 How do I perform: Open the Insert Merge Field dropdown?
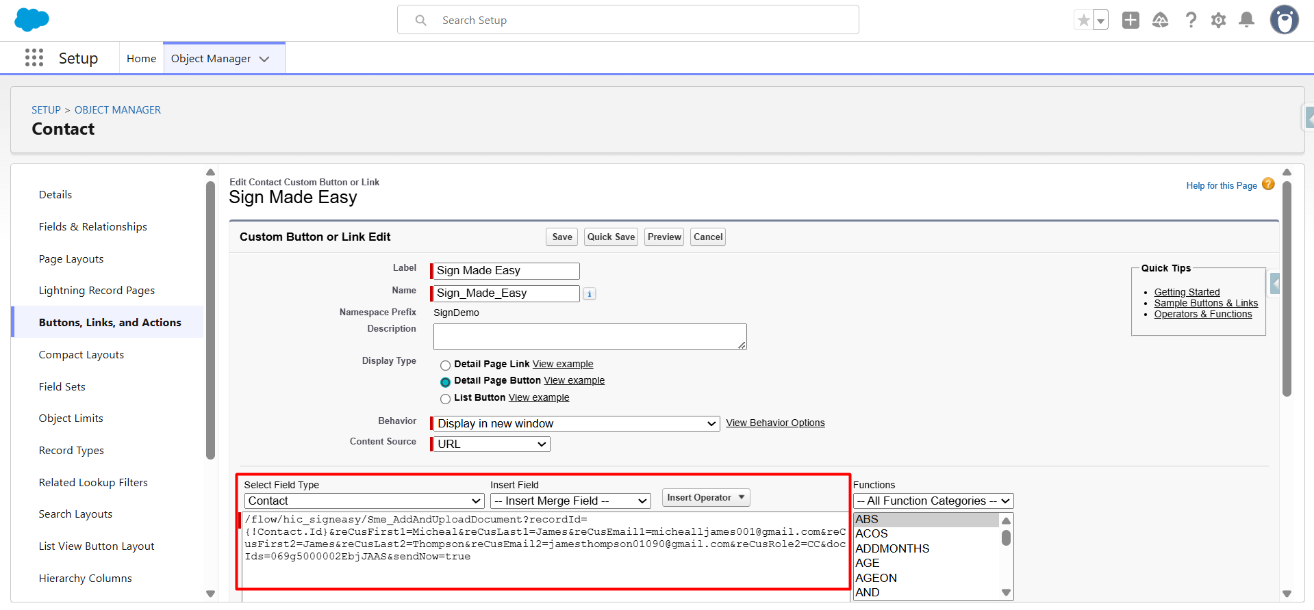pyautogui.click(x=570, y=501)
